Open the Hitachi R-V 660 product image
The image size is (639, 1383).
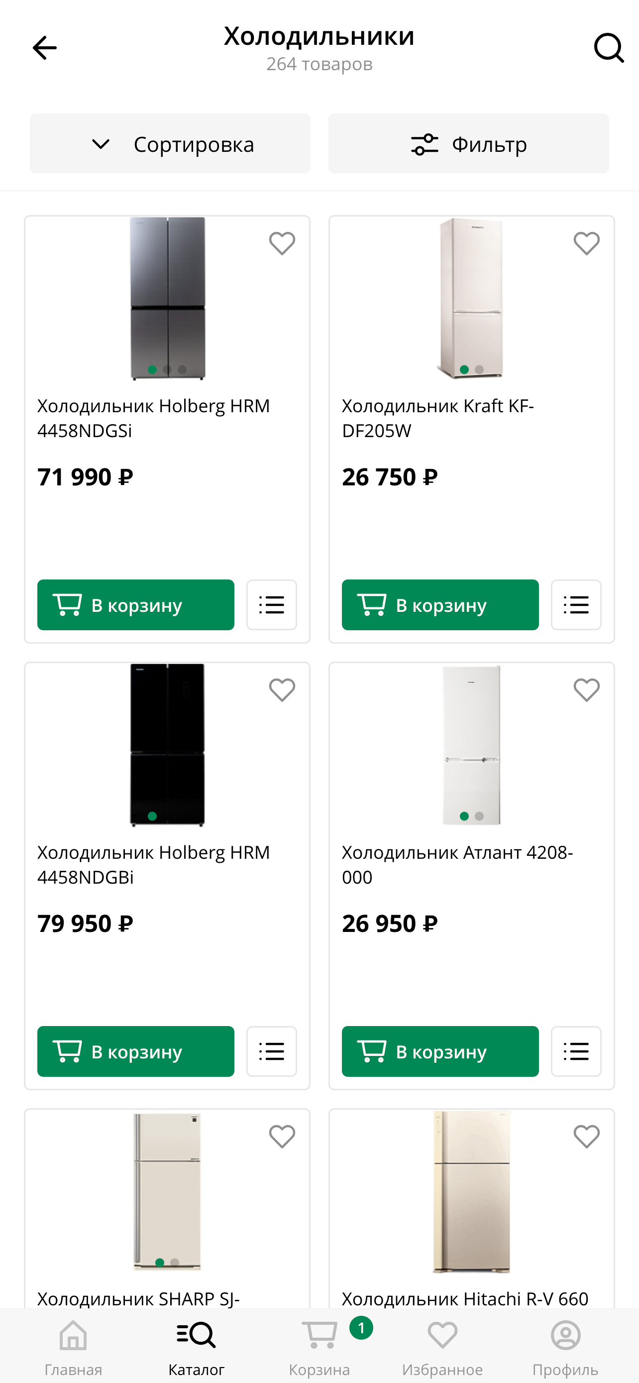pos(471,1192)
